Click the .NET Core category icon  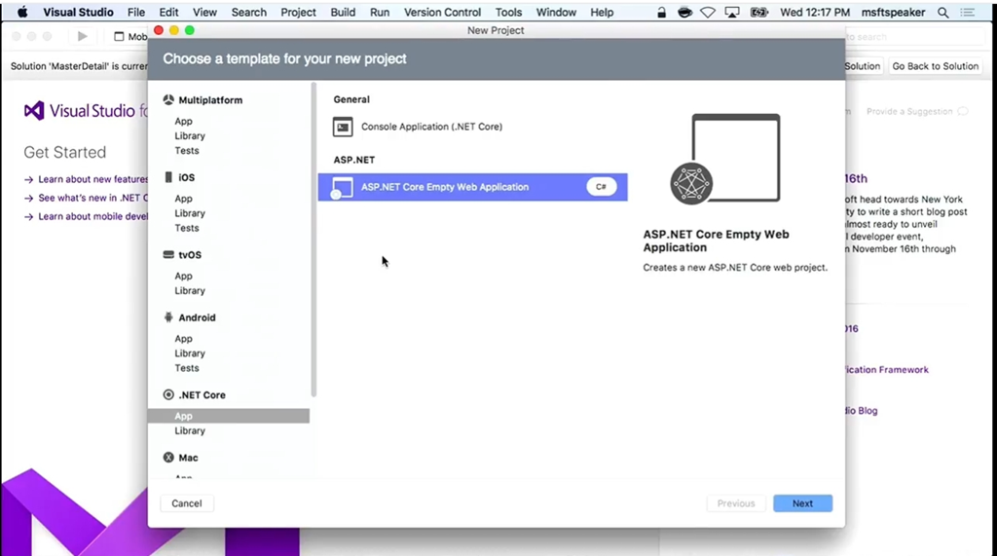(168, 395)
